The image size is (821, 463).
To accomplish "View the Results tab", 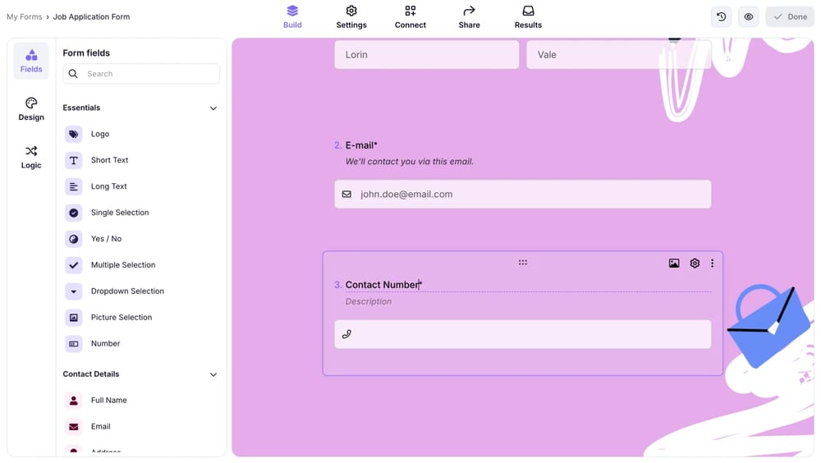I will (x=528, y=16).
